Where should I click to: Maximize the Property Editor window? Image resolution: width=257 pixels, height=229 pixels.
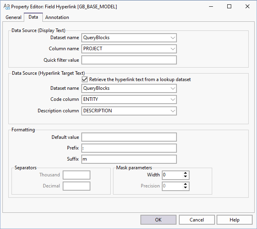pos(229,7)
